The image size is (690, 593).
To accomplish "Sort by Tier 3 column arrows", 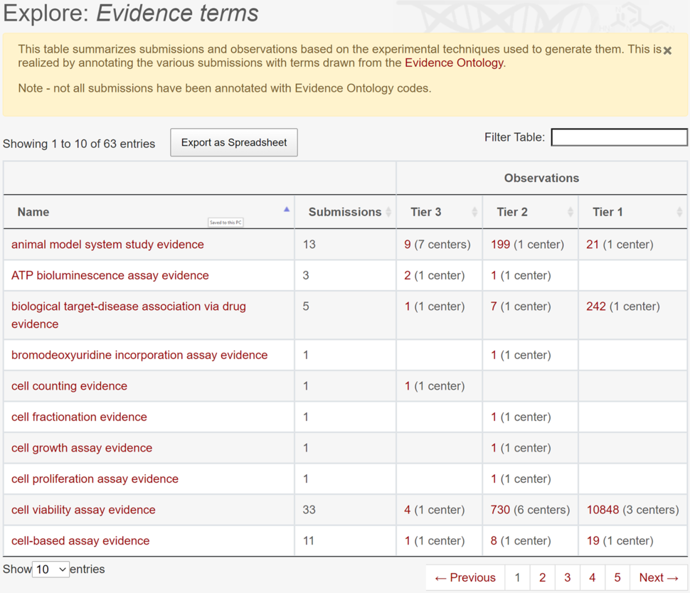I will (474, 212).
